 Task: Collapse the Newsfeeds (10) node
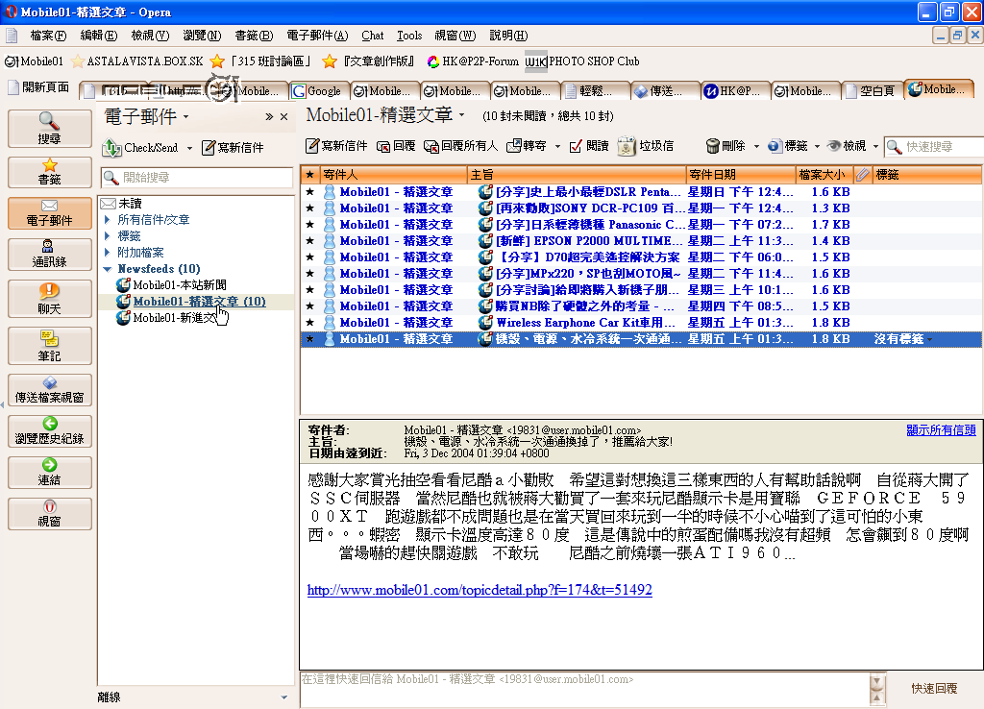[x=108, y=269]
